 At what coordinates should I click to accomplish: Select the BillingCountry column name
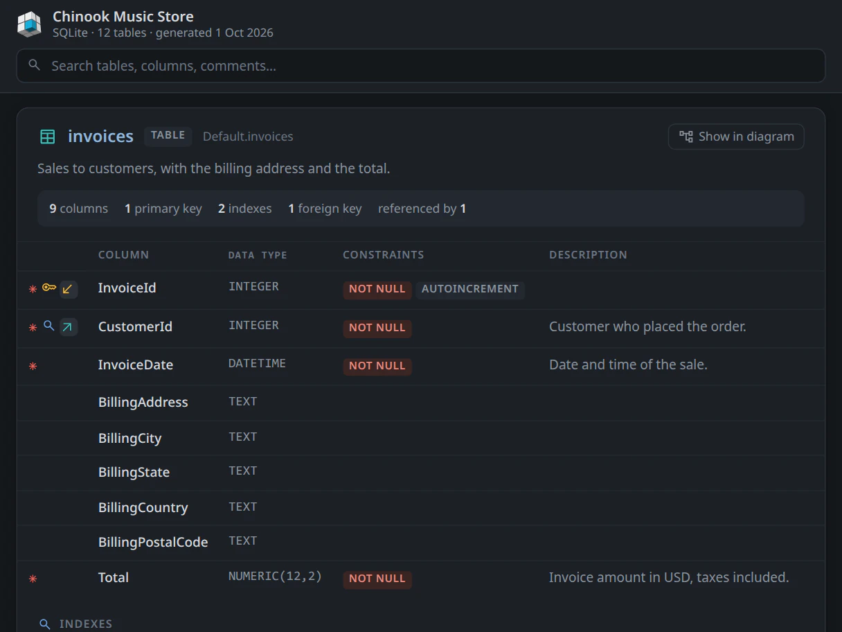(x=143, y=507)
